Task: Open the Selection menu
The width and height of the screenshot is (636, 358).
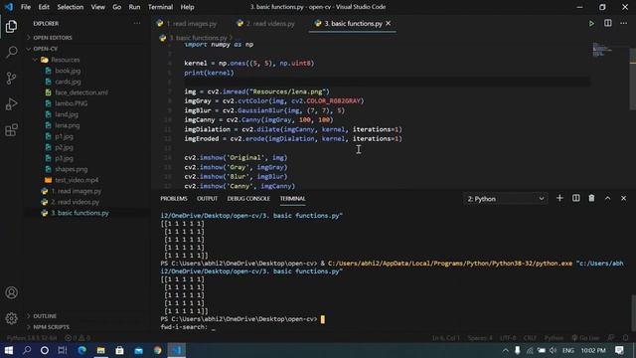Action: click(x=71, y=7)
